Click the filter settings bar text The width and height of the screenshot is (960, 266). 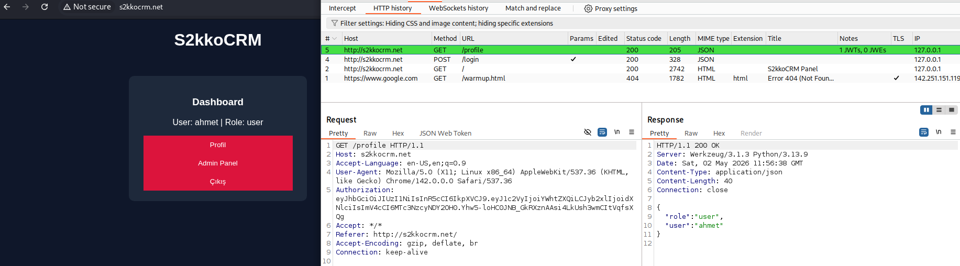pos(446,23)
